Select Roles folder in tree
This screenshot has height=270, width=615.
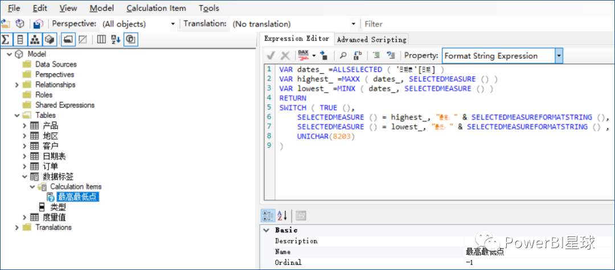coord(44,95)
